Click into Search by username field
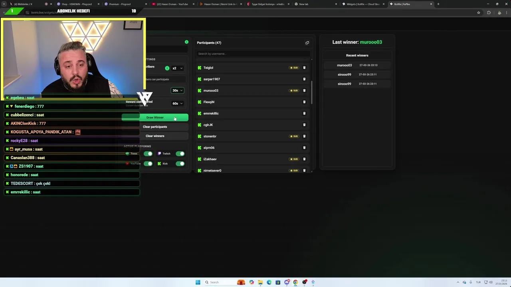Screen dimensions: 511x287 pyautogui.click(x=253, y=54)
